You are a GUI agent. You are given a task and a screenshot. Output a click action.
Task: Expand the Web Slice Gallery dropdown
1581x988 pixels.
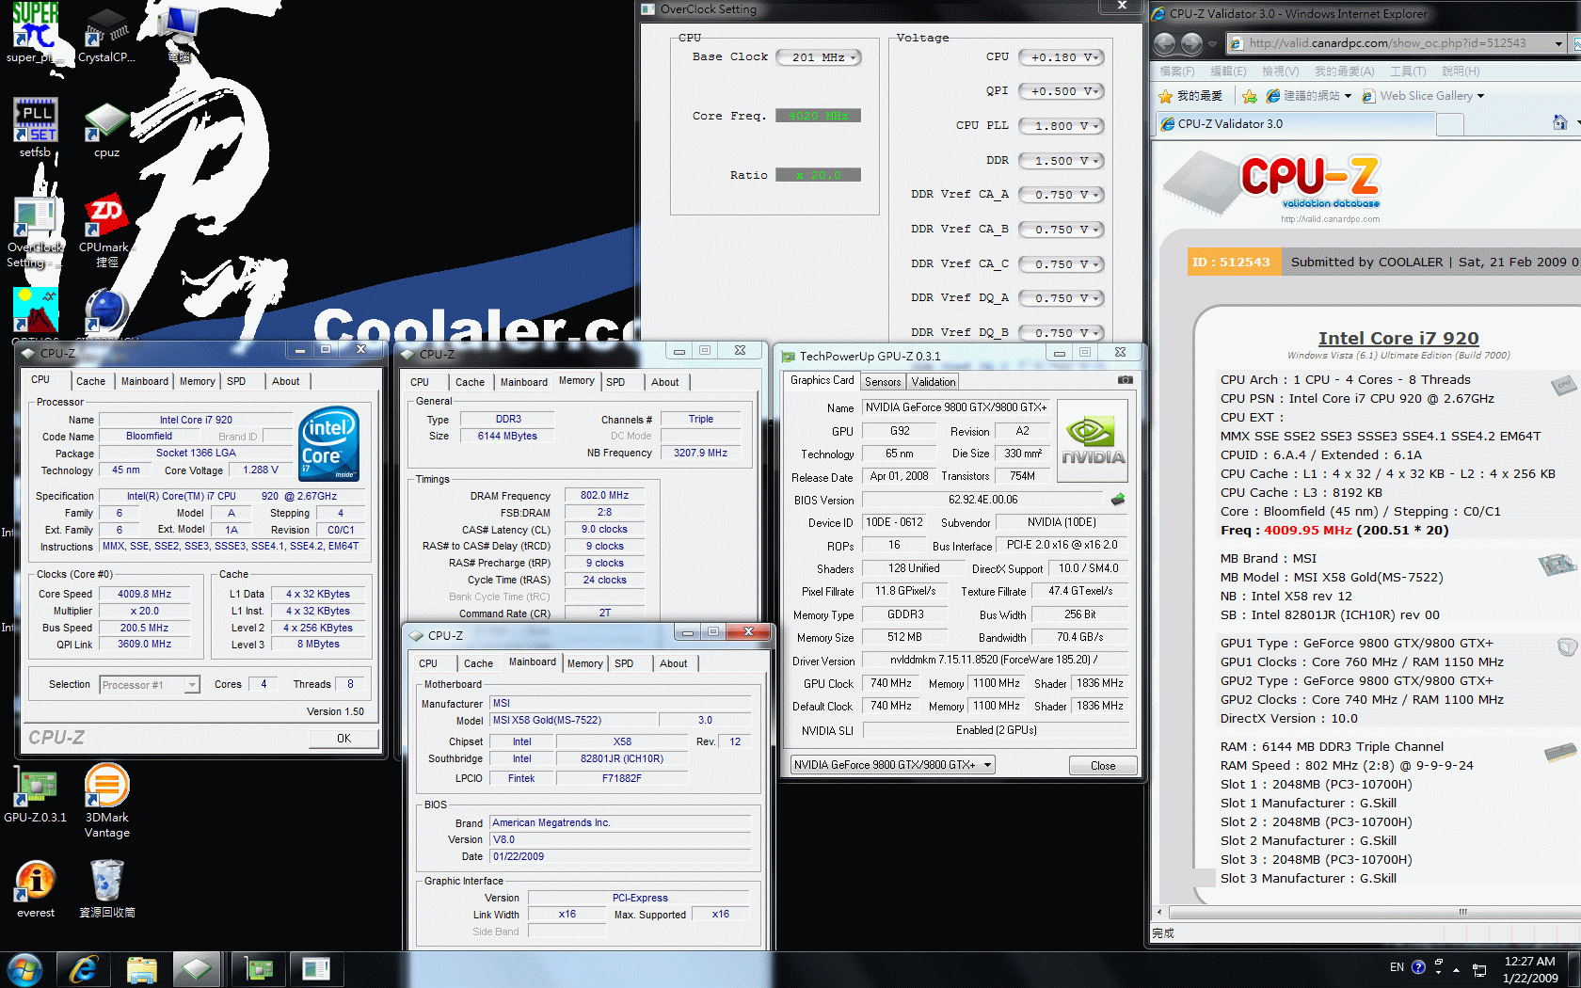[1479, 96]
